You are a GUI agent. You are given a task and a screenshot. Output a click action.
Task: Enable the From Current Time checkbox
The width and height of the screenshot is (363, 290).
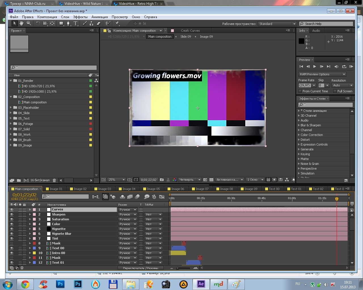(300, 91)
